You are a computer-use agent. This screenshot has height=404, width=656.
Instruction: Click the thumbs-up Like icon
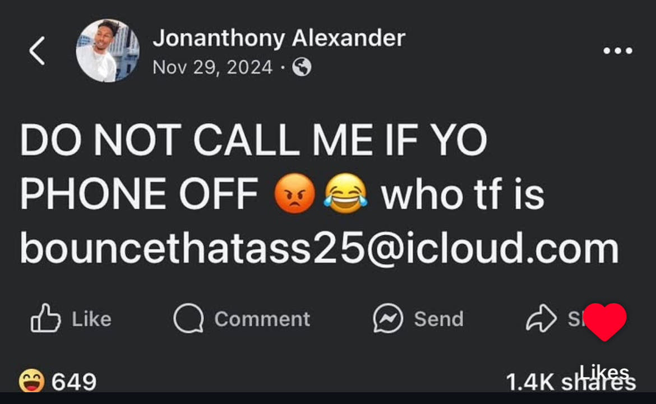pos(45,318)
